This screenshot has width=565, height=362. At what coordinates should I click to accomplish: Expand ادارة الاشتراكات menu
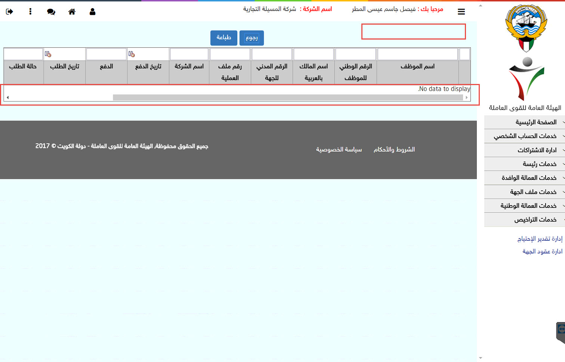coord(525,150)
